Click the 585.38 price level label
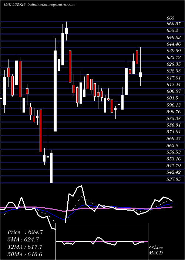 (x=174, y=118)
